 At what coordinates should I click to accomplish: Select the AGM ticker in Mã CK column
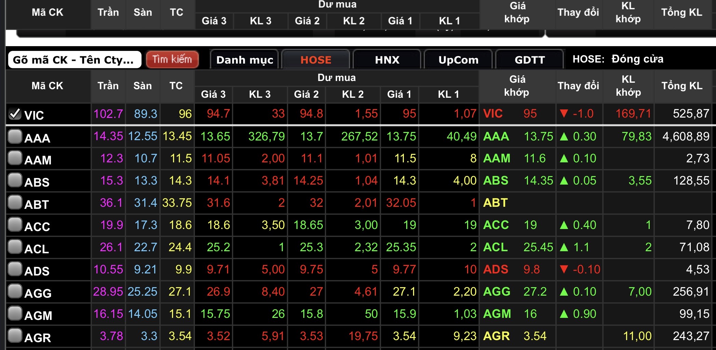coord(38,315)
